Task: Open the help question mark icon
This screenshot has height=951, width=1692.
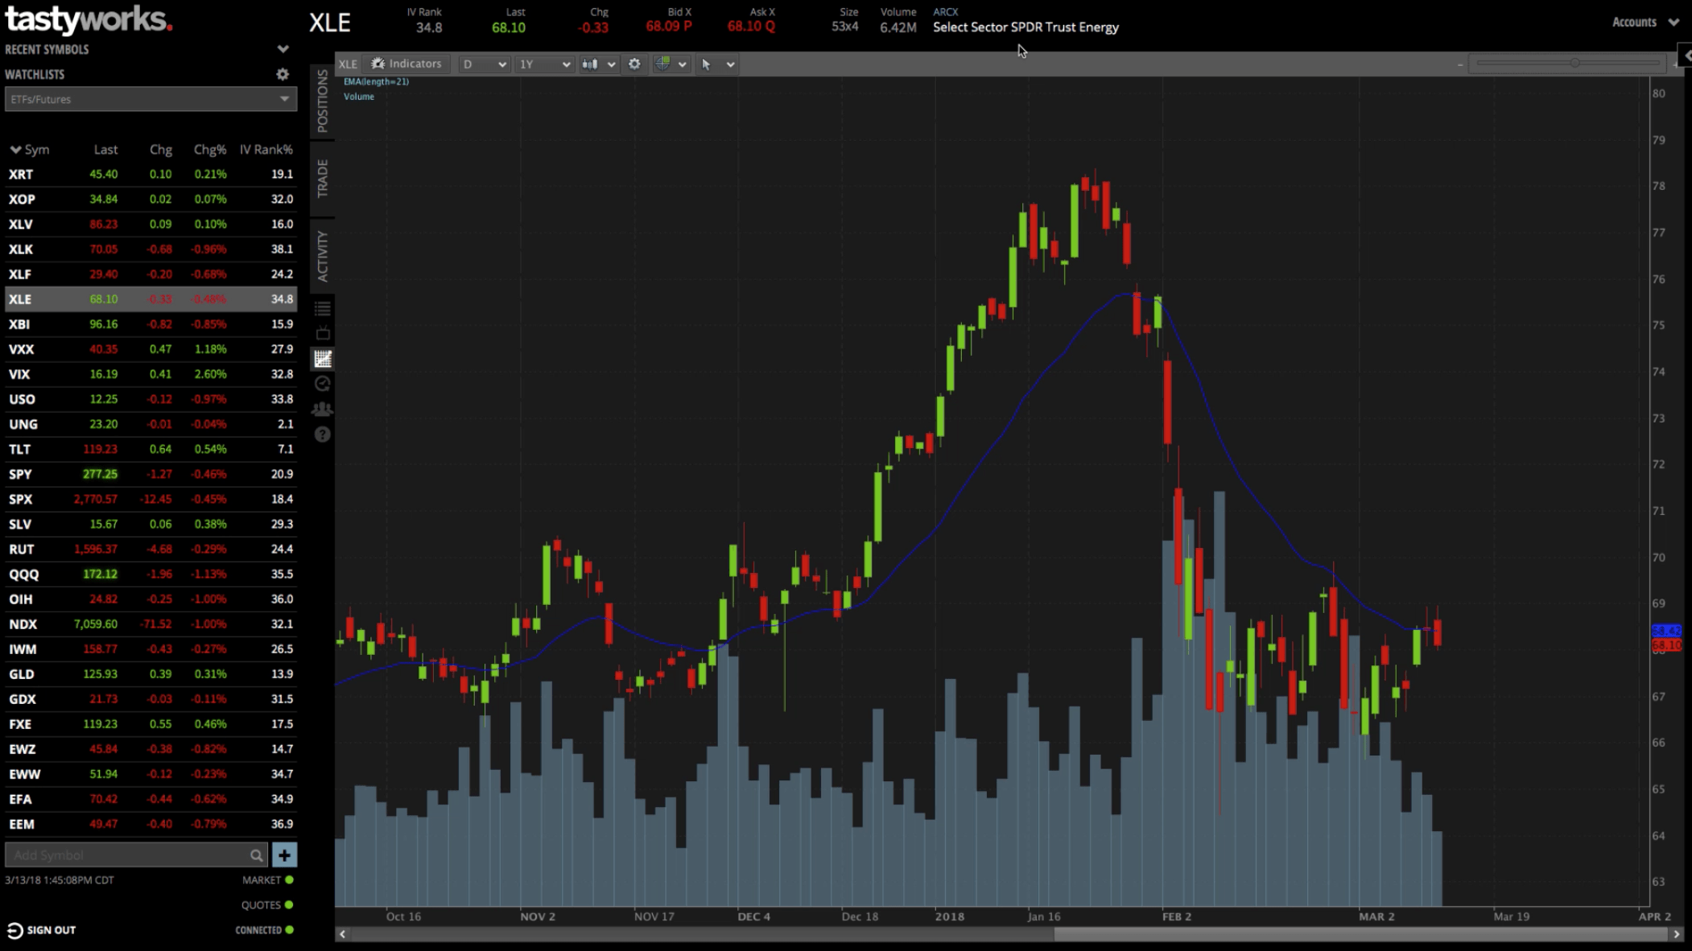Action: (x=323, y=434)
